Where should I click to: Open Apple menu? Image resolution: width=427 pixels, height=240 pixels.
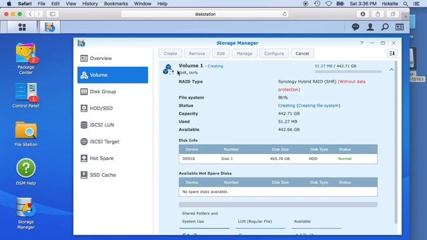[9, 3]
